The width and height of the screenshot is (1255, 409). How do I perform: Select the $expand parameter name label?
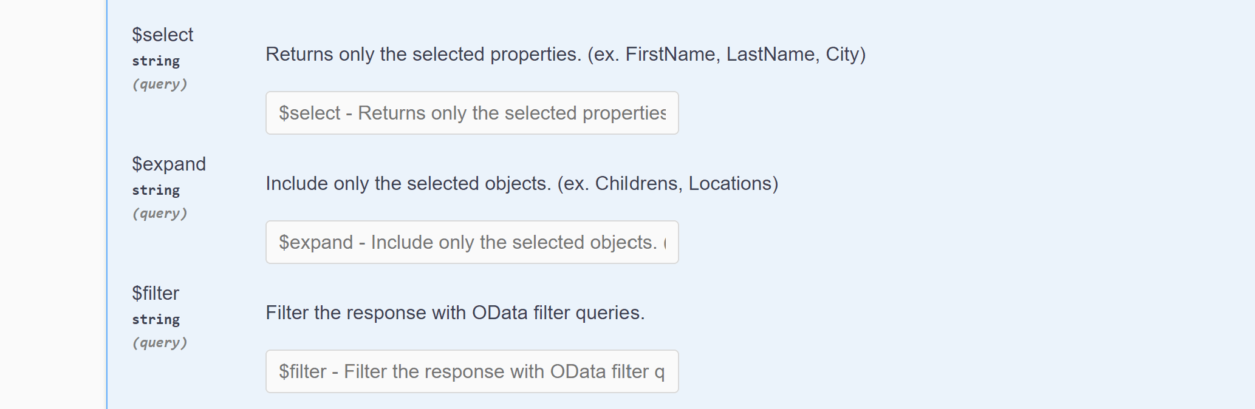pyautogui.click(x=168, y=164)
